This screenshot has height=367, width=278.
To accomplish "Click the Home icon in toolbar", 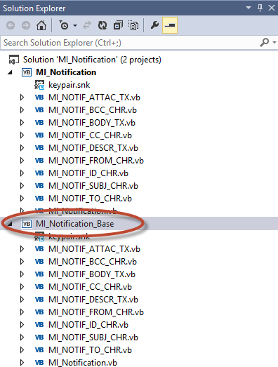I will (41, 25).
